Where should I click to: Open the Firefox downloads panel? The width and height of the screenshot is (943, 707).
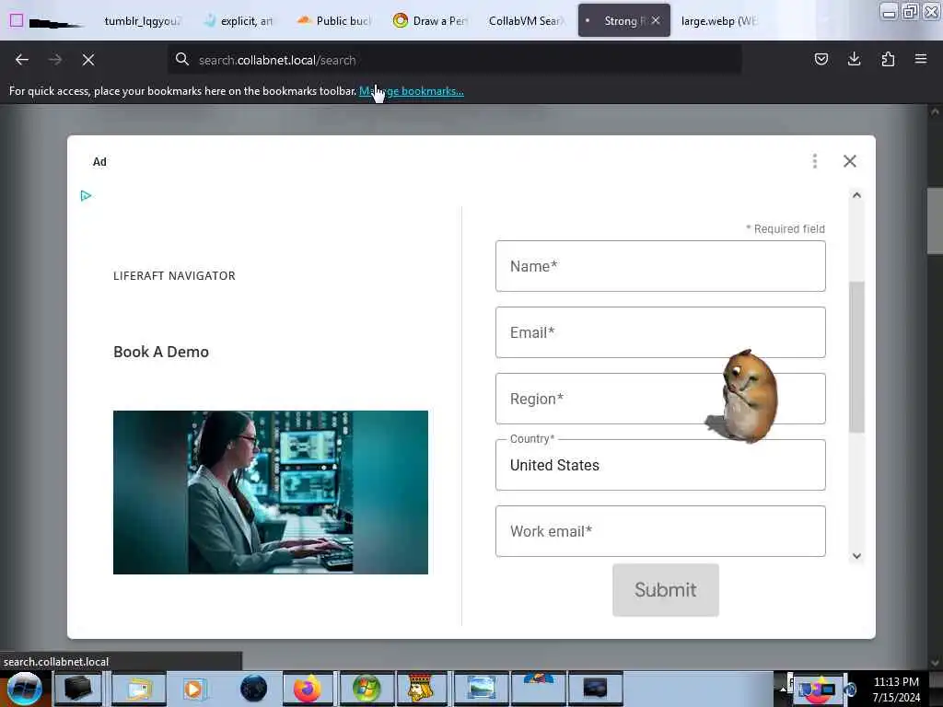tap(854, 59)
